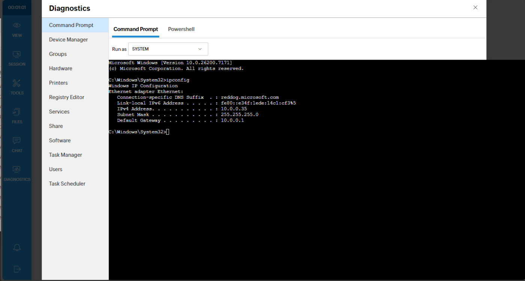525x281 pixels.
Task: Open the Files transfer icon
Action: point(17,112)
